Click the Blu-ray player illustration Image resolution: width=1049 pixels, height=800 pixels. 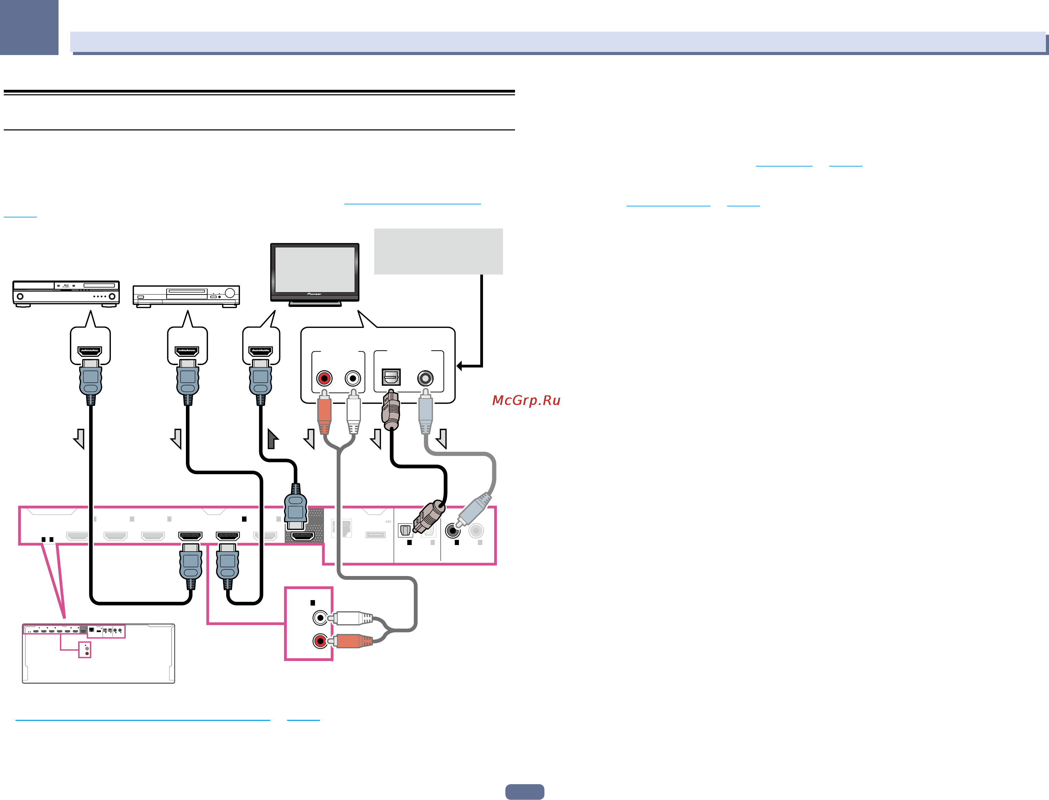[66, 294]
